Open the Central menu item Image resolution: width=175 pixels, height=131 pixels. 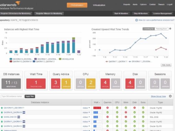(x=152, y=4)
